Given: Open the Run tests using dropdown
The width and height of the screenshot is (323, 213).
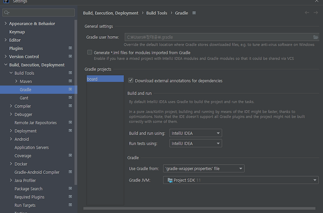Looking at the screenshot, I should 196,143.
